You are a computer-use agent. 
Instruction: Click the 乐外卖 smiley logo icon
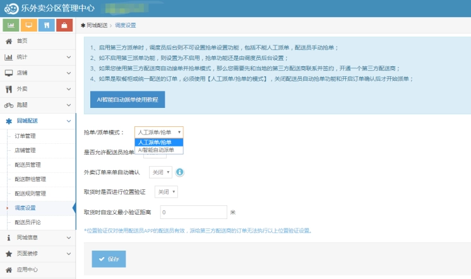11,8
